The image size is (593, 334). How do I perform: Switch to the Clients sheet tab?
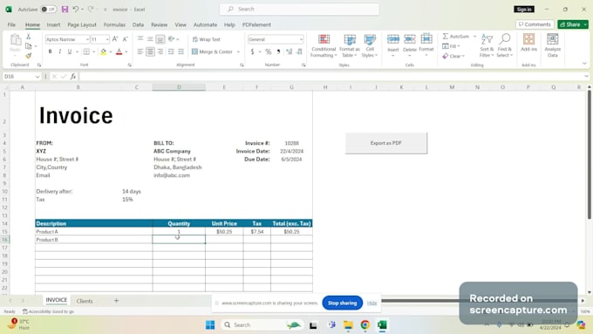(x=85, y=301)
